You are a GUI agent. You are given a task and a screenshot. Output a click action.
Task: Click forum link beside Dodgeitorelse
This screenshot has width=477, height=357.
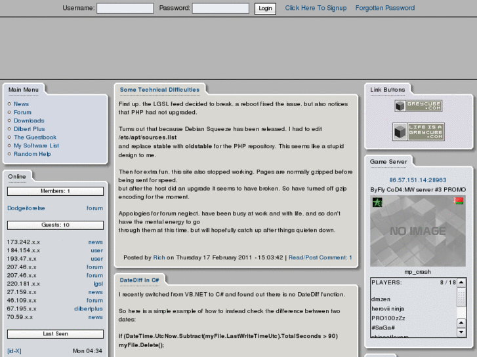(x=94, y=208)
